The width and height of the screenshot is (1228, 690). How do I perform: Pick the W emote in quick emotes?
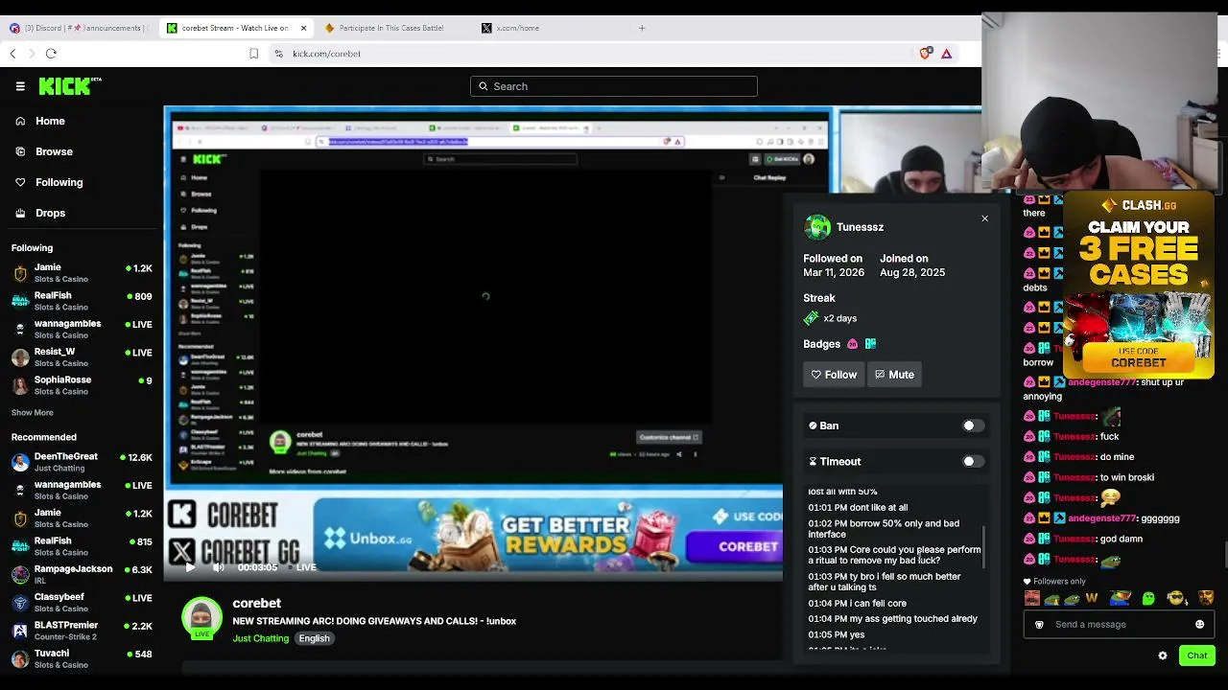click(1092, 598)
